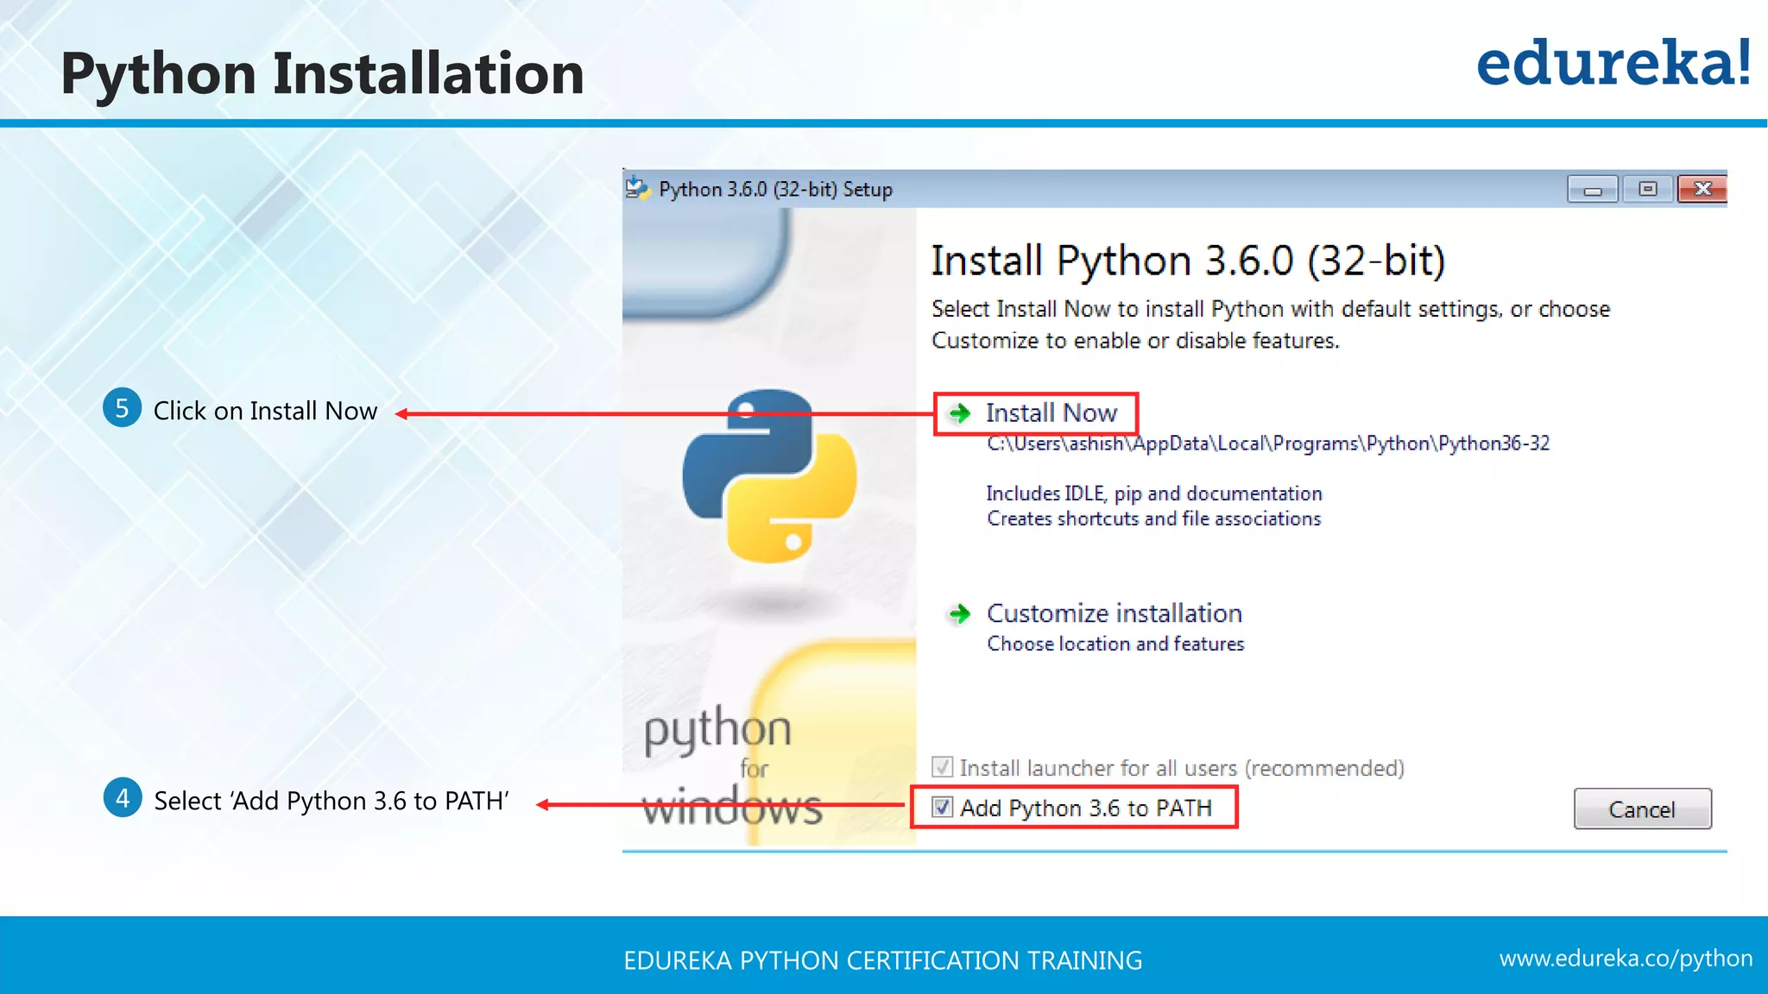Open Customize installation option
Viewport: 1768px width, 994px height.
click(1114, 613)
